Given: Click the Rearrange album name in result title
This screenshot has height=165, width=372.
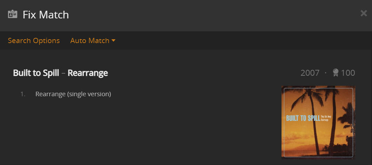Looking at the screenshot, I should point(88,73).
